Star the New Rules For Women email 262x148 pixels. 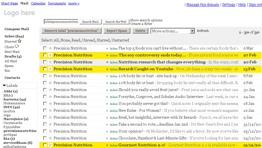[50, 110]
